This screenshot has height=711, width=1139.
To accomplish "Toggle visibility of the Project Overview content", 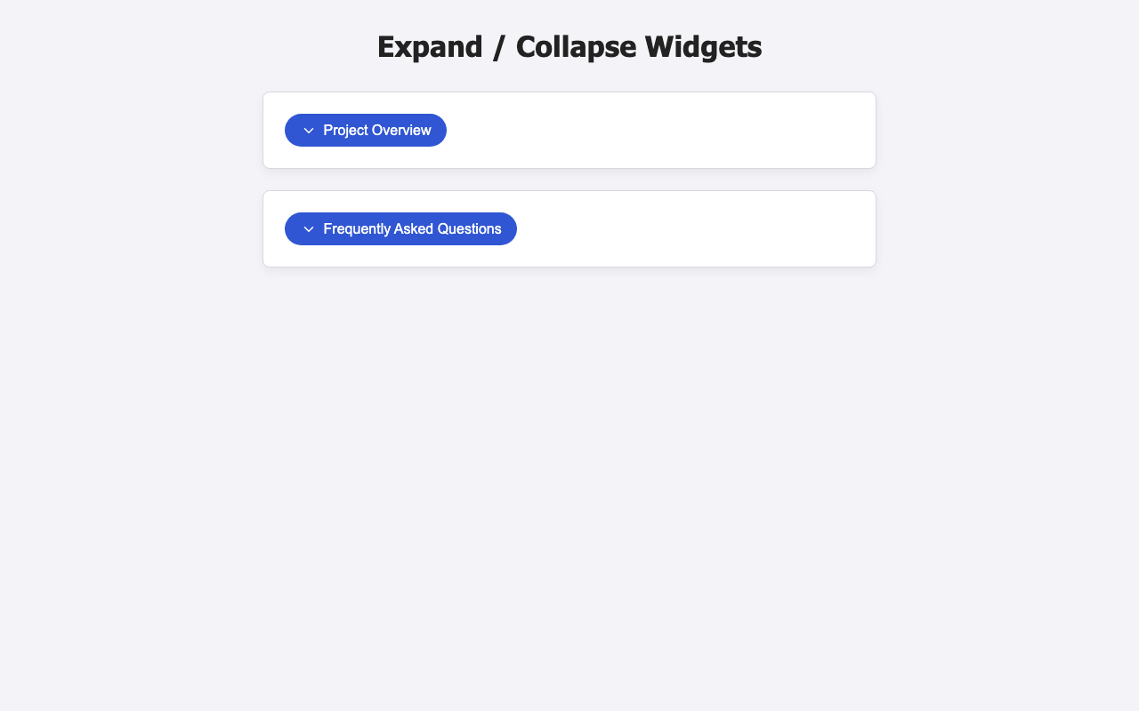I will point(365,130).
